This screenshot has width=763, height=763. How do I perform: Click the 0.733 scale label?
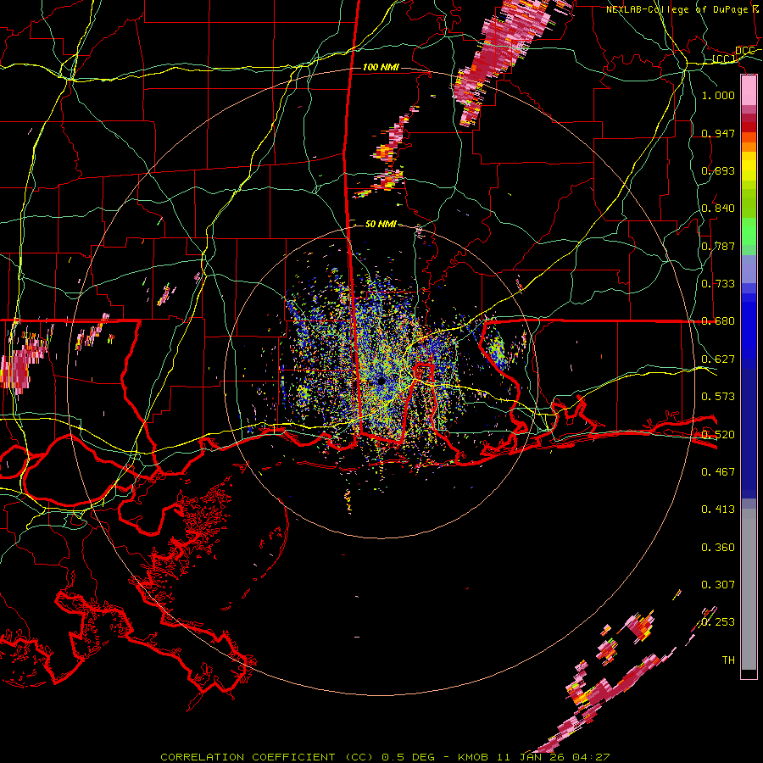tap(718, 284)
